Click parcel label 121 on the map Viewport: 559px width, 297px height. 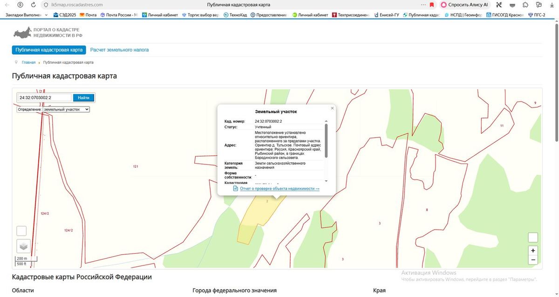click(136, 166)
